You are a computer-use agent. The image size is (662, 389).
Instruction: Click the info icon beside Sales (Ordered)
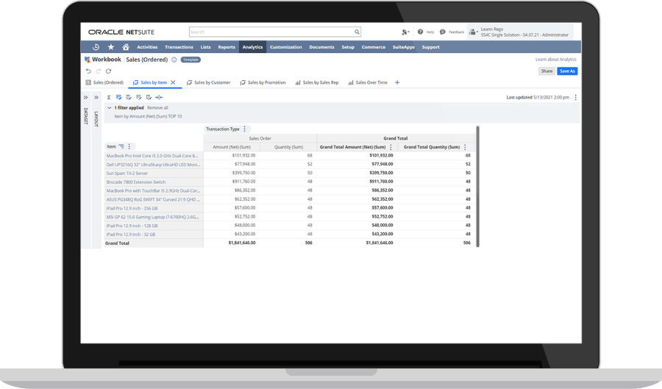click(x=174, y=60)
